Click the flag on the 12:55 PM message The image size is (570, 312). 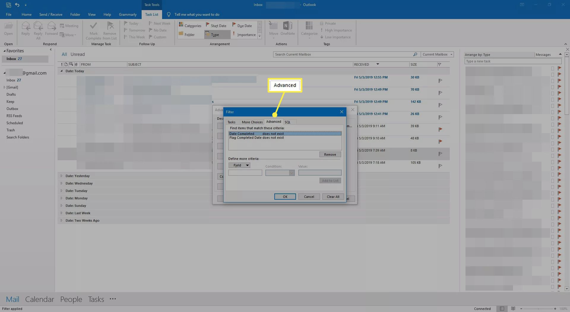(440, 81)
